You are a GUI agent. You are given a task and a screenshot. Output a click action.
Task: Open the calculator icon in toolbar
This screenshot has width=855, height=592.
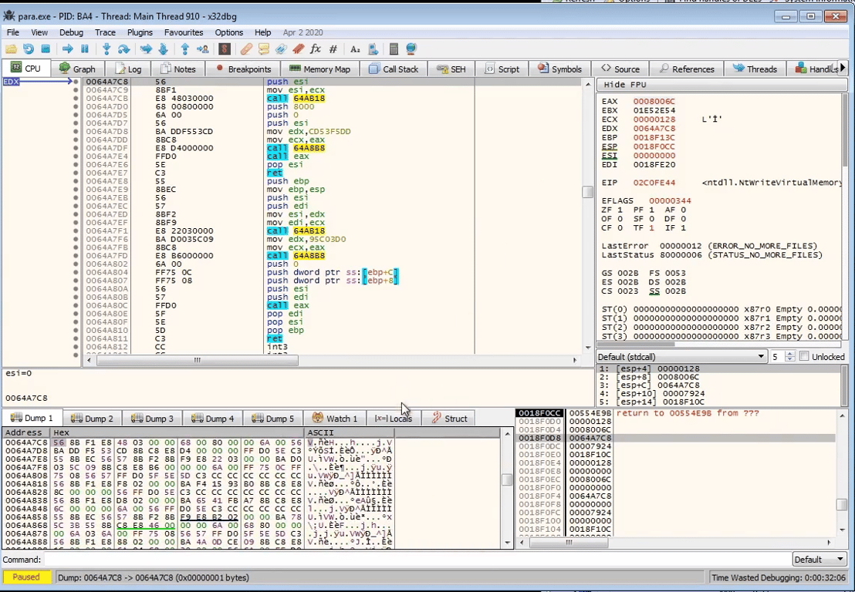point(394,49)
